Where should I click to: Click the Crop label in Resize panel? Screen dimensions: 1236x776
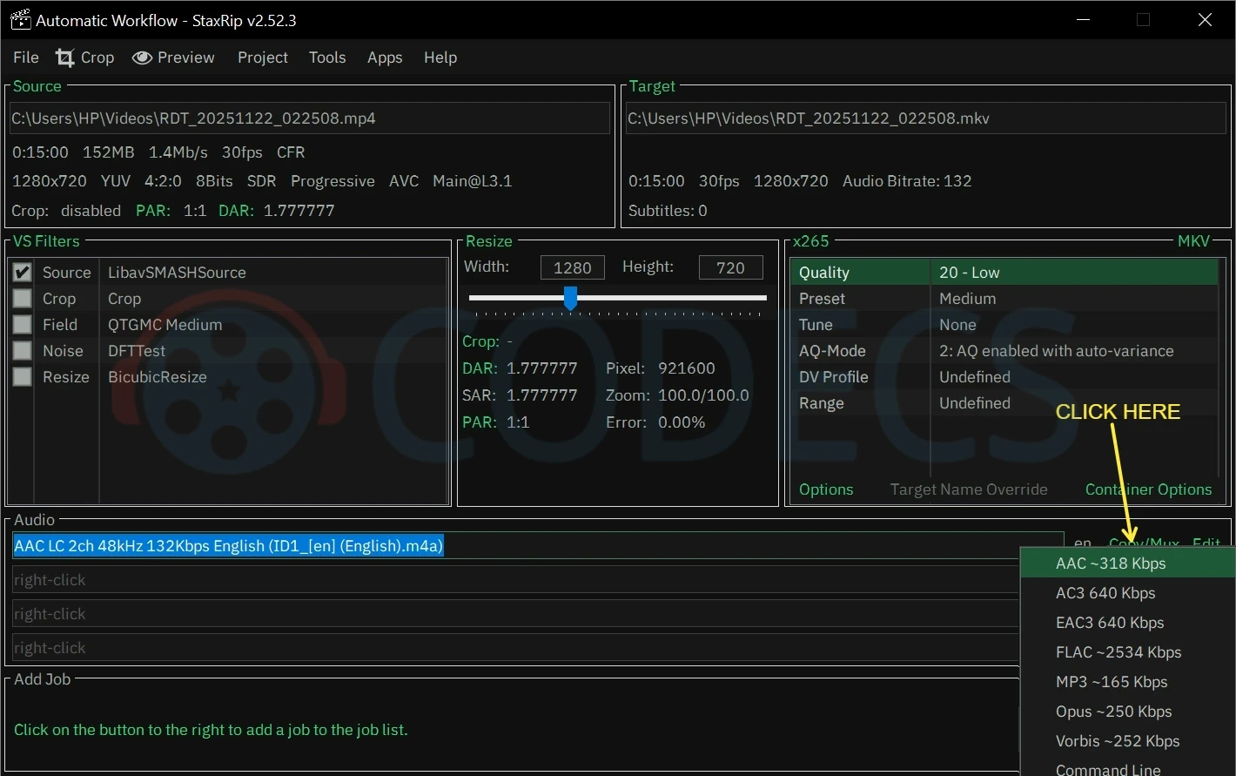[x=480, y=341]
